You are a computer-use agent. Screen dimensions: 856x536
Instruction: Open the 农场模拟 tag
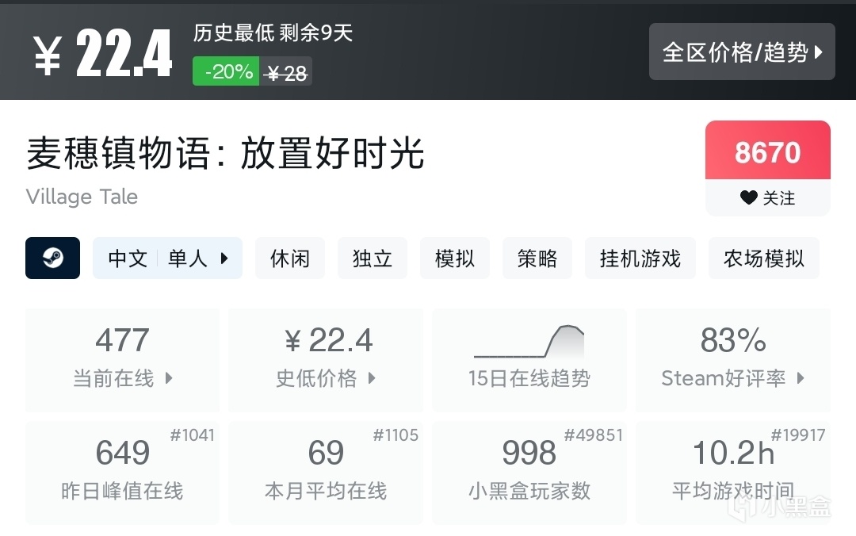[764, 258]
